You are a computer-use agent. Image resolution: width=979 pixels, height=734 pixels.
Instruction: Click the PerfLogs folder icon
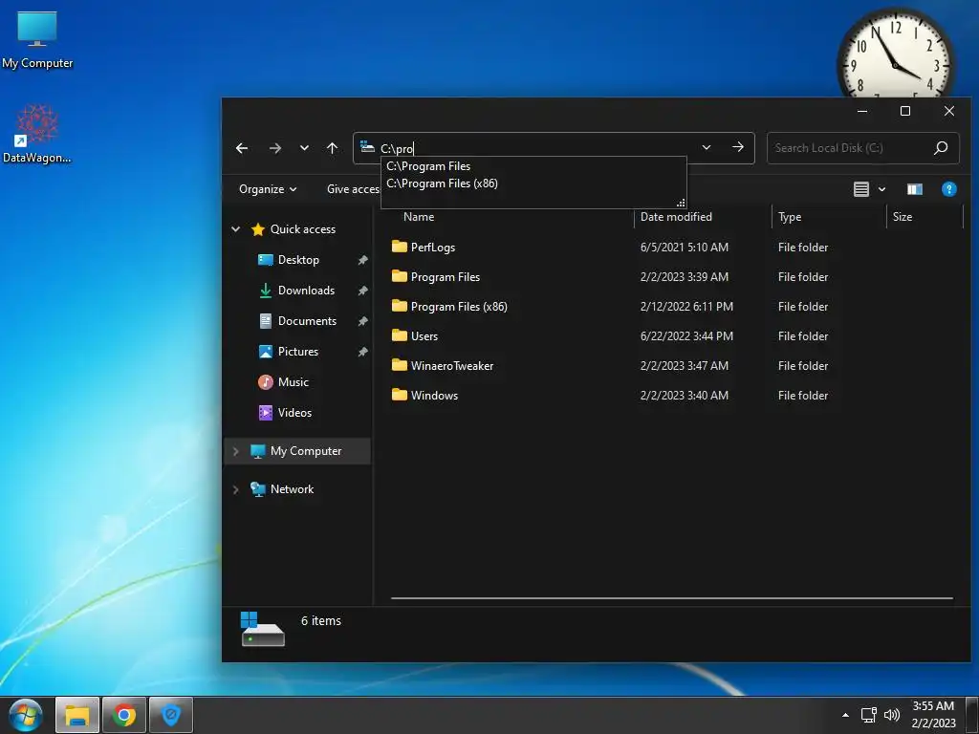(x=399, y=247)
